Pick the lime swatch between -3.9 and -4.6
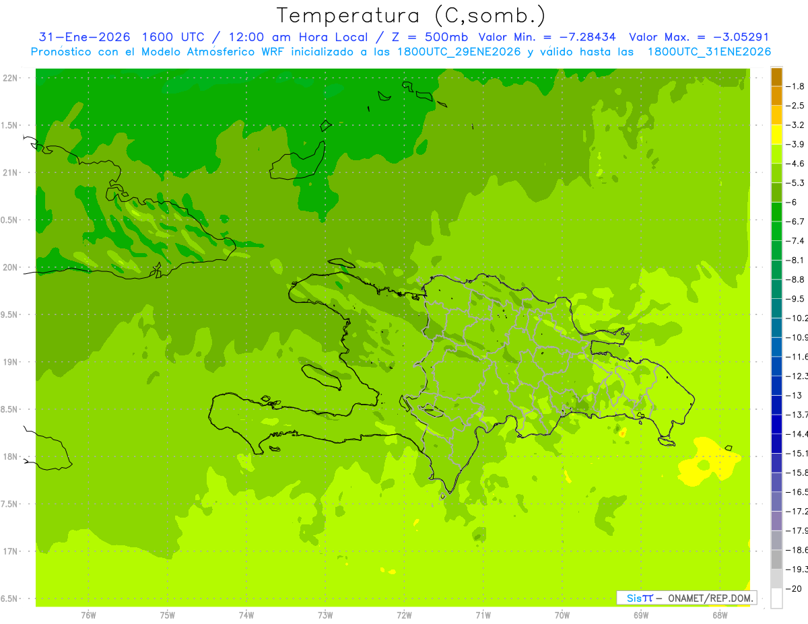Screen dimensions: 808x624 click(x=776, y=154)
